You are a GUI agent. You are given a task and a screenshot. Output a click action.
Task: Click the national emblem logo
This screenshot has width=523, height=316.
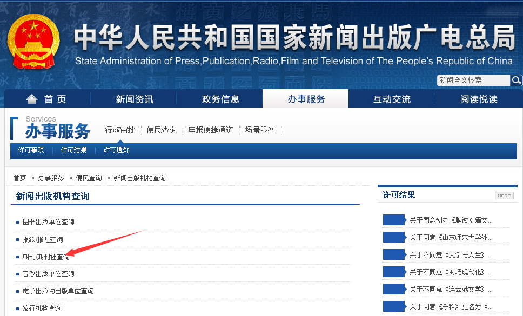click(x=33, y=42)
